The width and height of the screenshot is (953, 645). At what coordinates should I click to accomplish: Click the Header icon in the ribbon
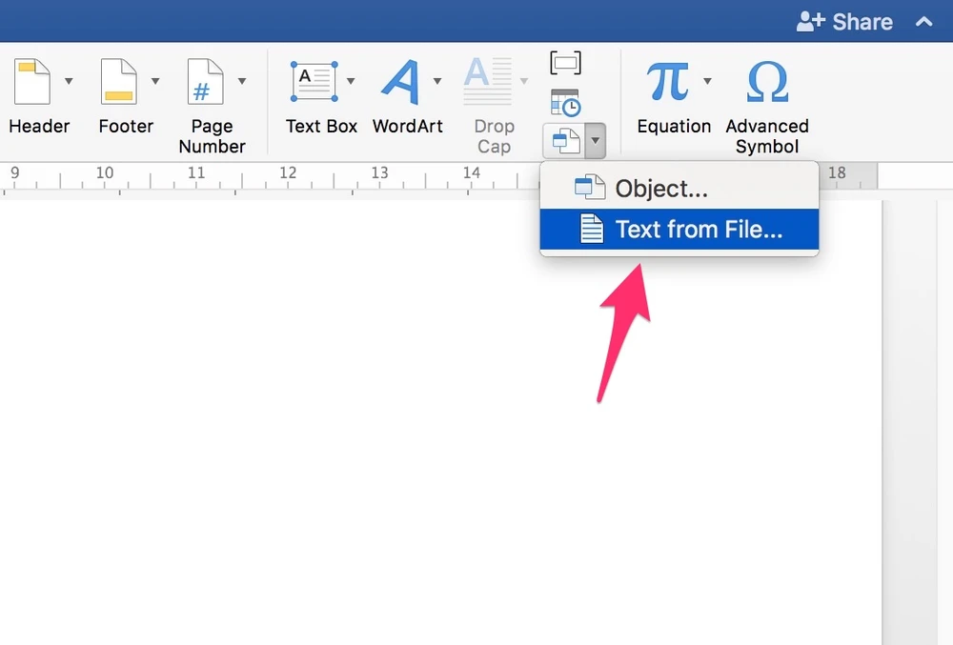click(32, 82)
